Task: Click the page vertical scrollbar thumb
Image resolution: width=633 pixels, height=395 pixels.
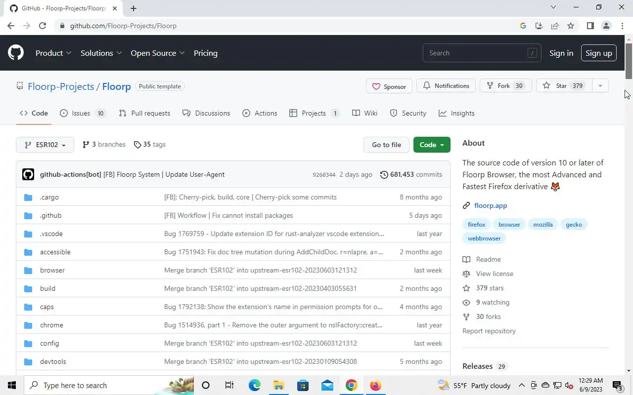Action: 629,61
